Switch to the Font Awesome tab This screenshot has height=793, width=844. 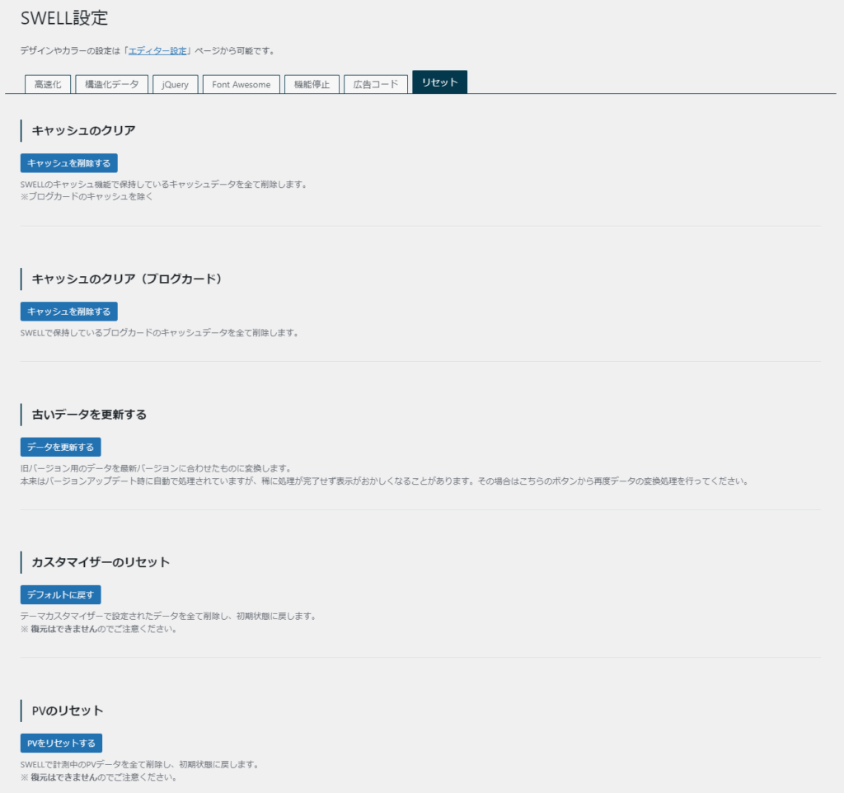tap(240, 83)
